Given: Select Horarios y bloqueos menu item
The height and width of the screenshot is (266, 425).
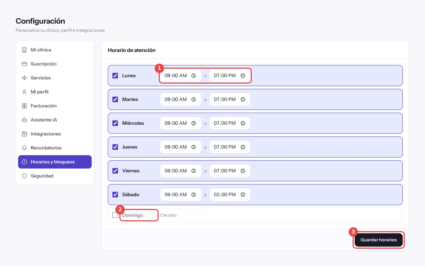Looking at the screenshot, I should point(55,162).
